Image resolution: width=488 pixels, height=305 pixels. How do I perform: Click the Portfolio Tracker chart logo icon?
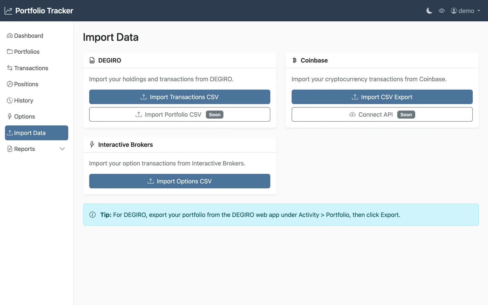coord(8,11)
